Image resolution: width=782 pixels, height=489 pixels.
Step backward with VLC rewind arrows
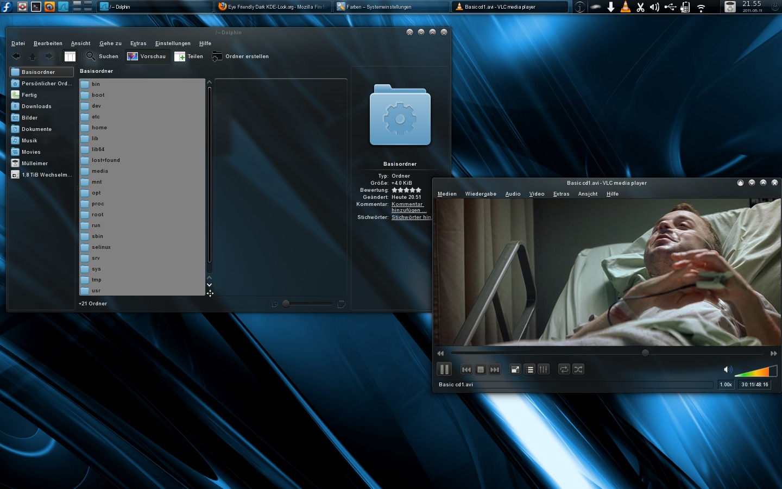pyautogui.click(x=440, y=353)
